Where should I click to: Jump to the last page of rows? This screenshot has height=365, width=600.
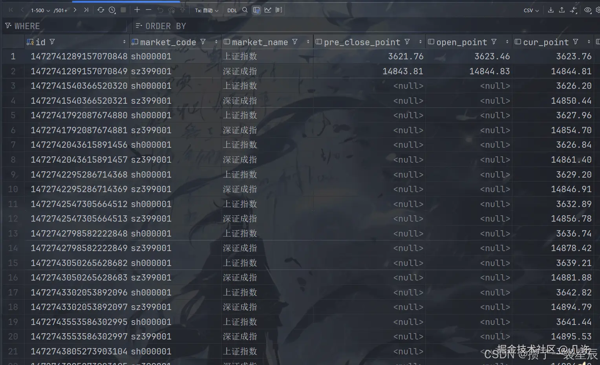point(86,10)
